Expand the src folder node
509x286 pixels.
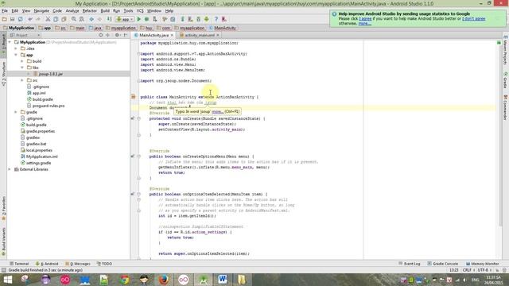[x=22, y=80]
